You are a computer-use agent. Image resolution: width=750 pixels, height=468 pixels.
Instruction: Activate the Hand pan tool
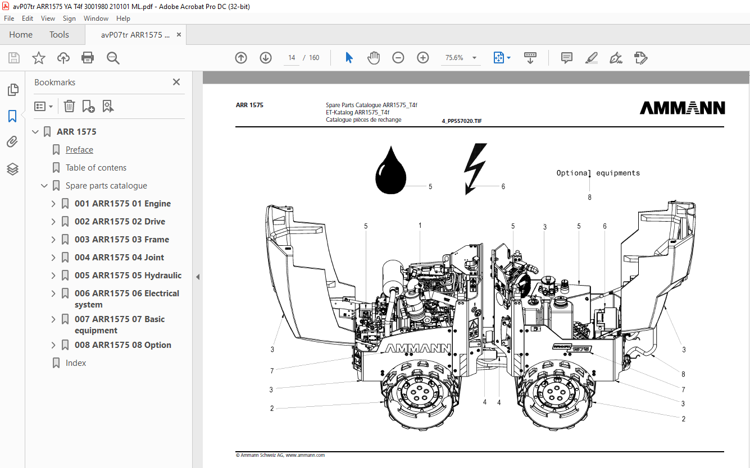coord(374,58)
